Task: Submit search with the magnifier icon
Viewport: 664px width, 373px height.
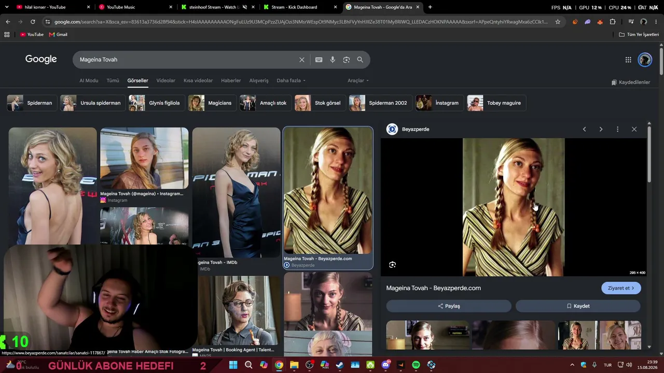Action: tap(360, 60)
